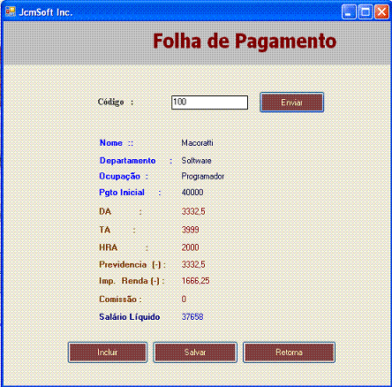Select the Macoratti name value
The height and width of the screenshot is (387, 392).
point(197,143)
